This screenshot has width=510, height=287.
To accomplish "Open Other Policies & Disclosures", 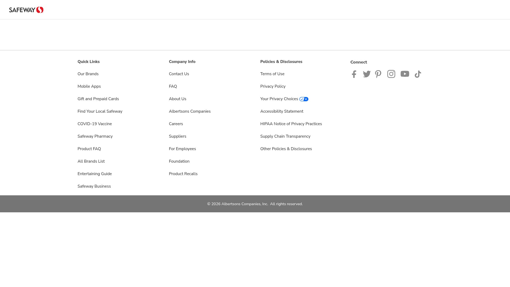I will [x=286, y=149].
